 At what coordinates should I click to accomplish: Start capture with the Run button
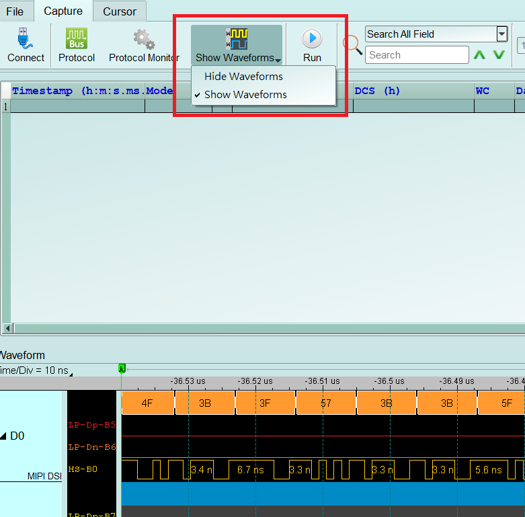[312, 45]
